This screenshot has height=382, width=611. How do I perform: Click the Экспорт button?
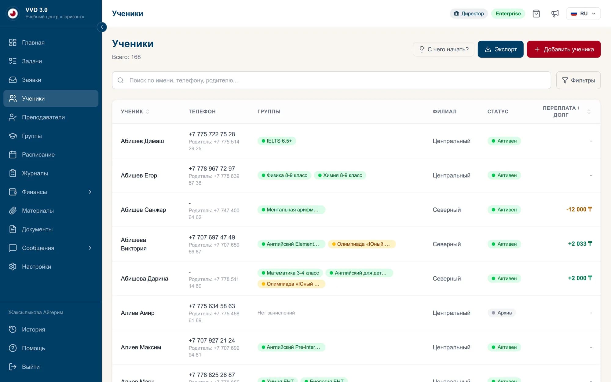pyautogui.click(x=500, y=49)
